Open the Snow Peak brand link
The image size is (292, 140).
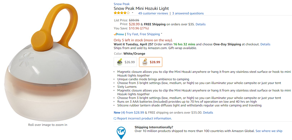(121, 4)
